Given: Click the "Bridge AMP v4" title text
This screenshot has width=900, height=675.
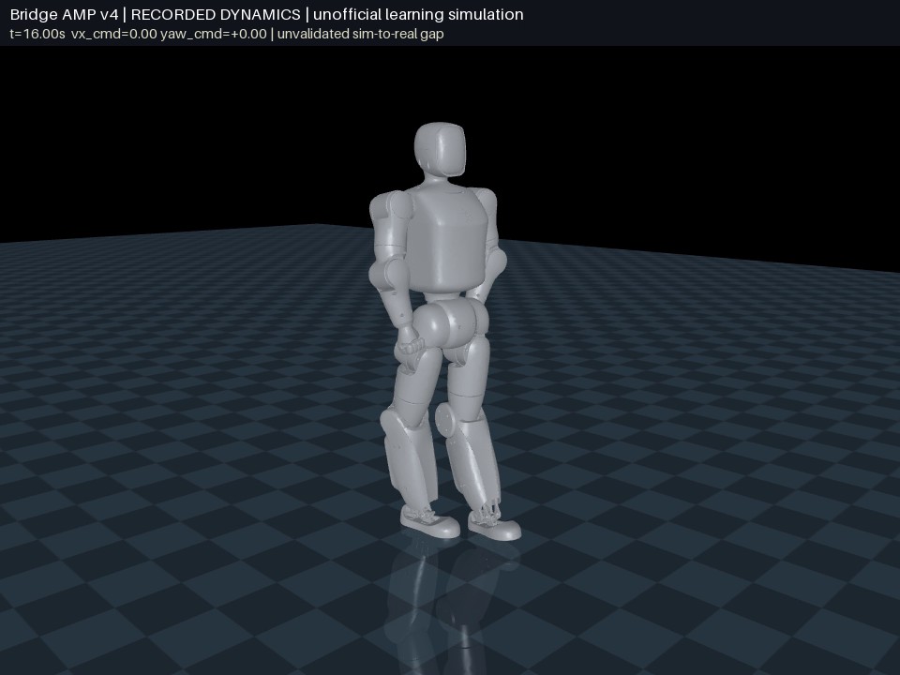Looking at the screenshot, I should coord(65,15).
